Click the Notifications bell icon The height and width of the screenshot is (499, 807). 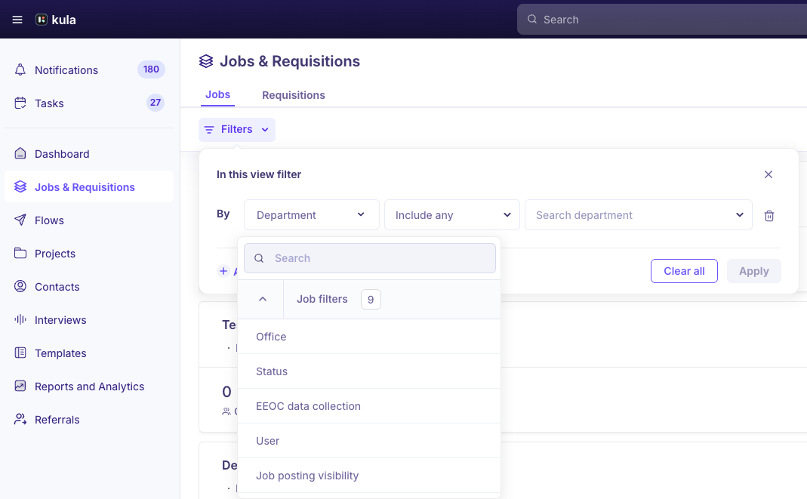click(x=20, y=70)
